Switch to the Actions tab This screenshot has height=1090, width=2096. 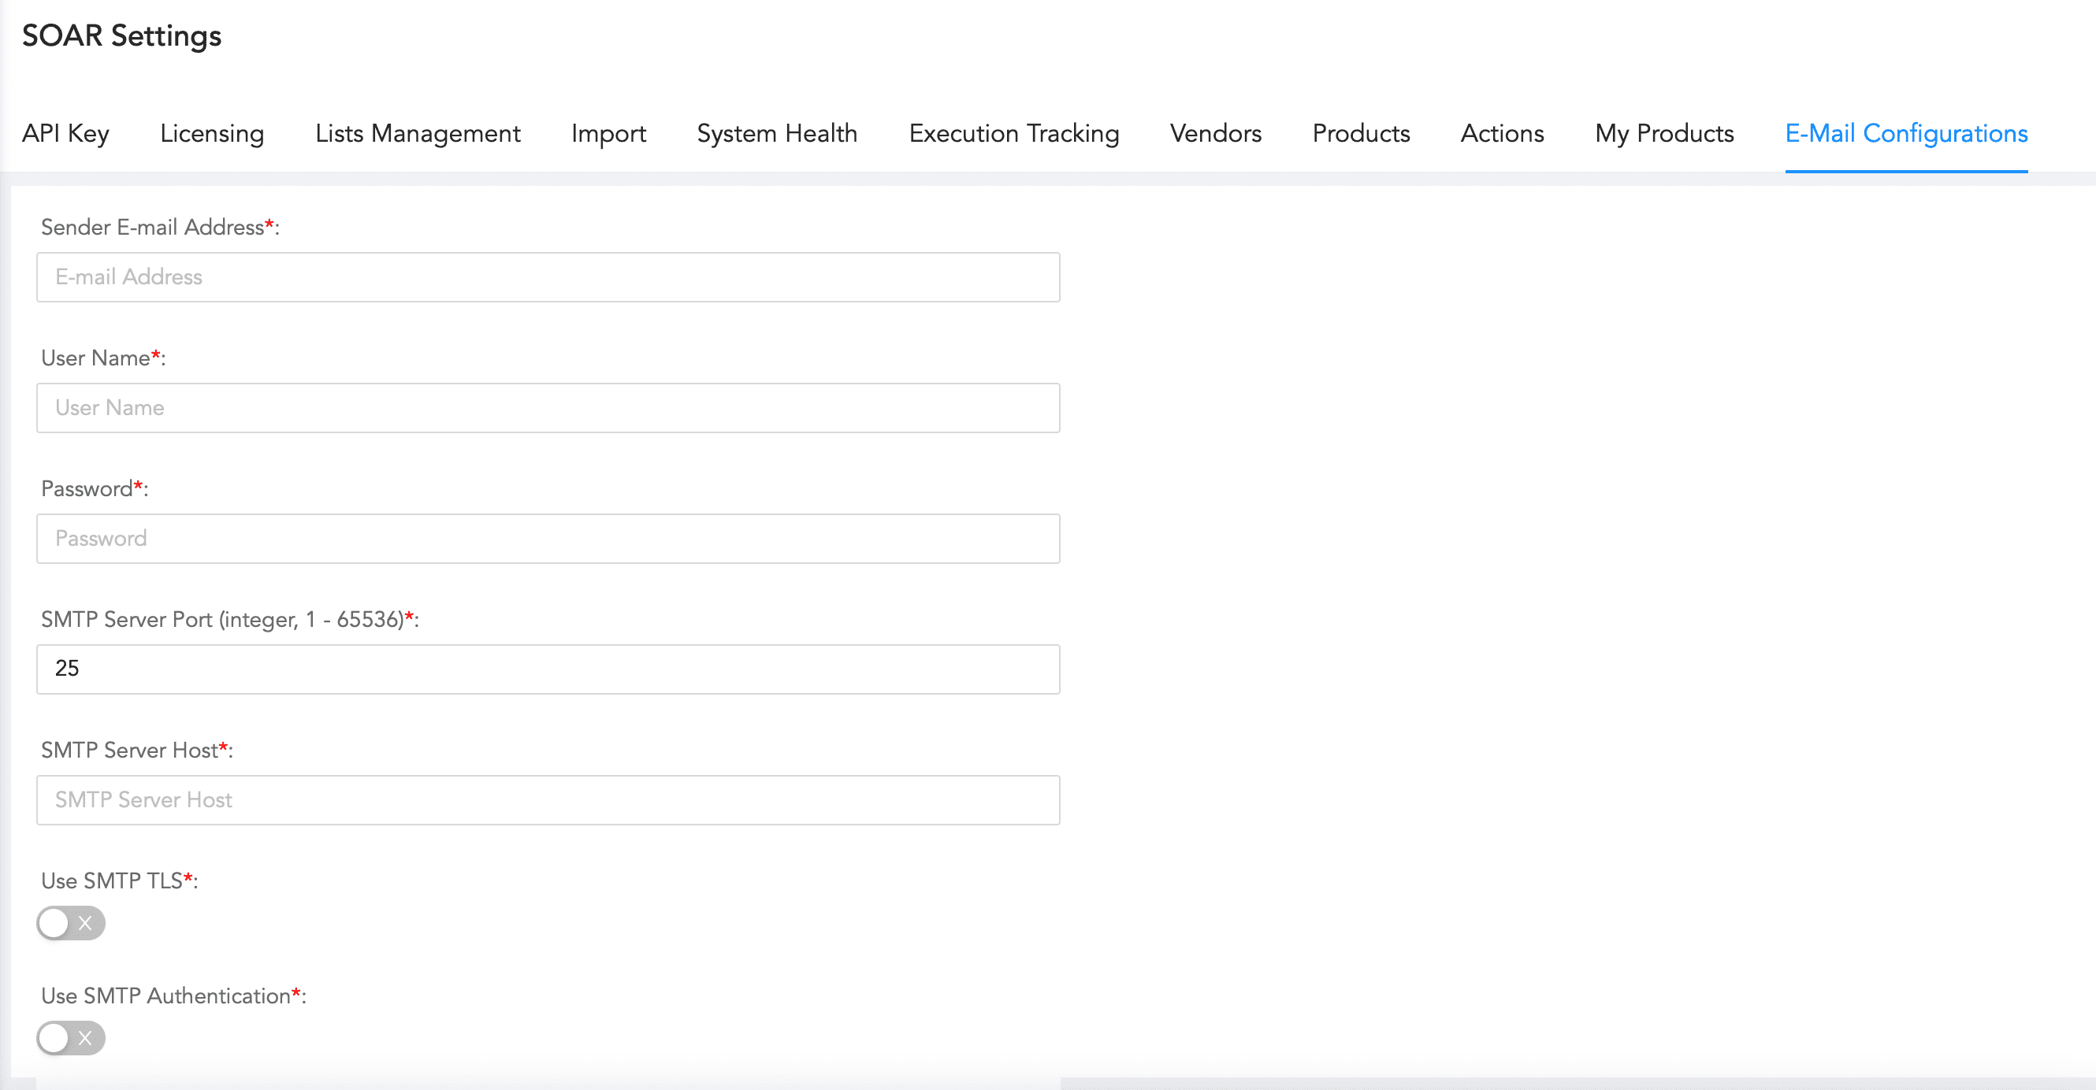(x=1502, y=133)
